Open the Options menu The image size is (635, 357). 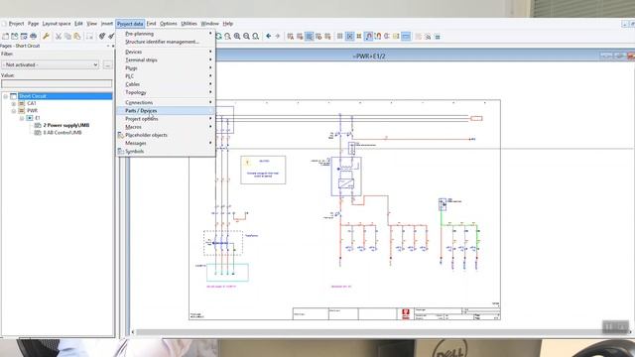pos(168,24)
